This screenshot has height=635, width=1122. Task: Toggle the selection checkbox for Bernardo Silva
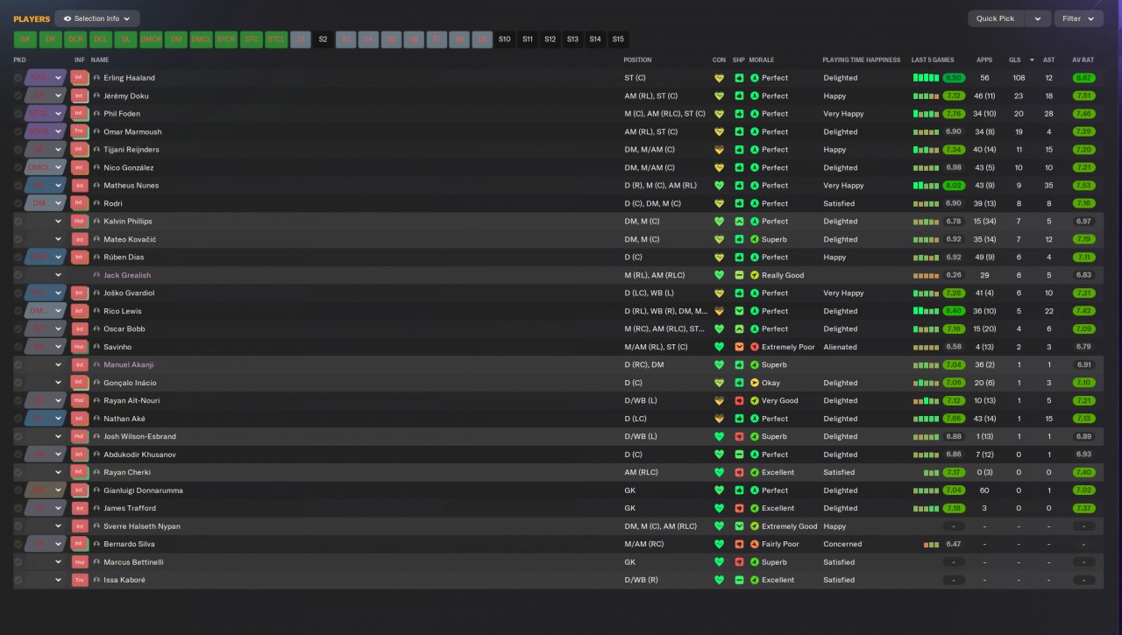[18, 544]
